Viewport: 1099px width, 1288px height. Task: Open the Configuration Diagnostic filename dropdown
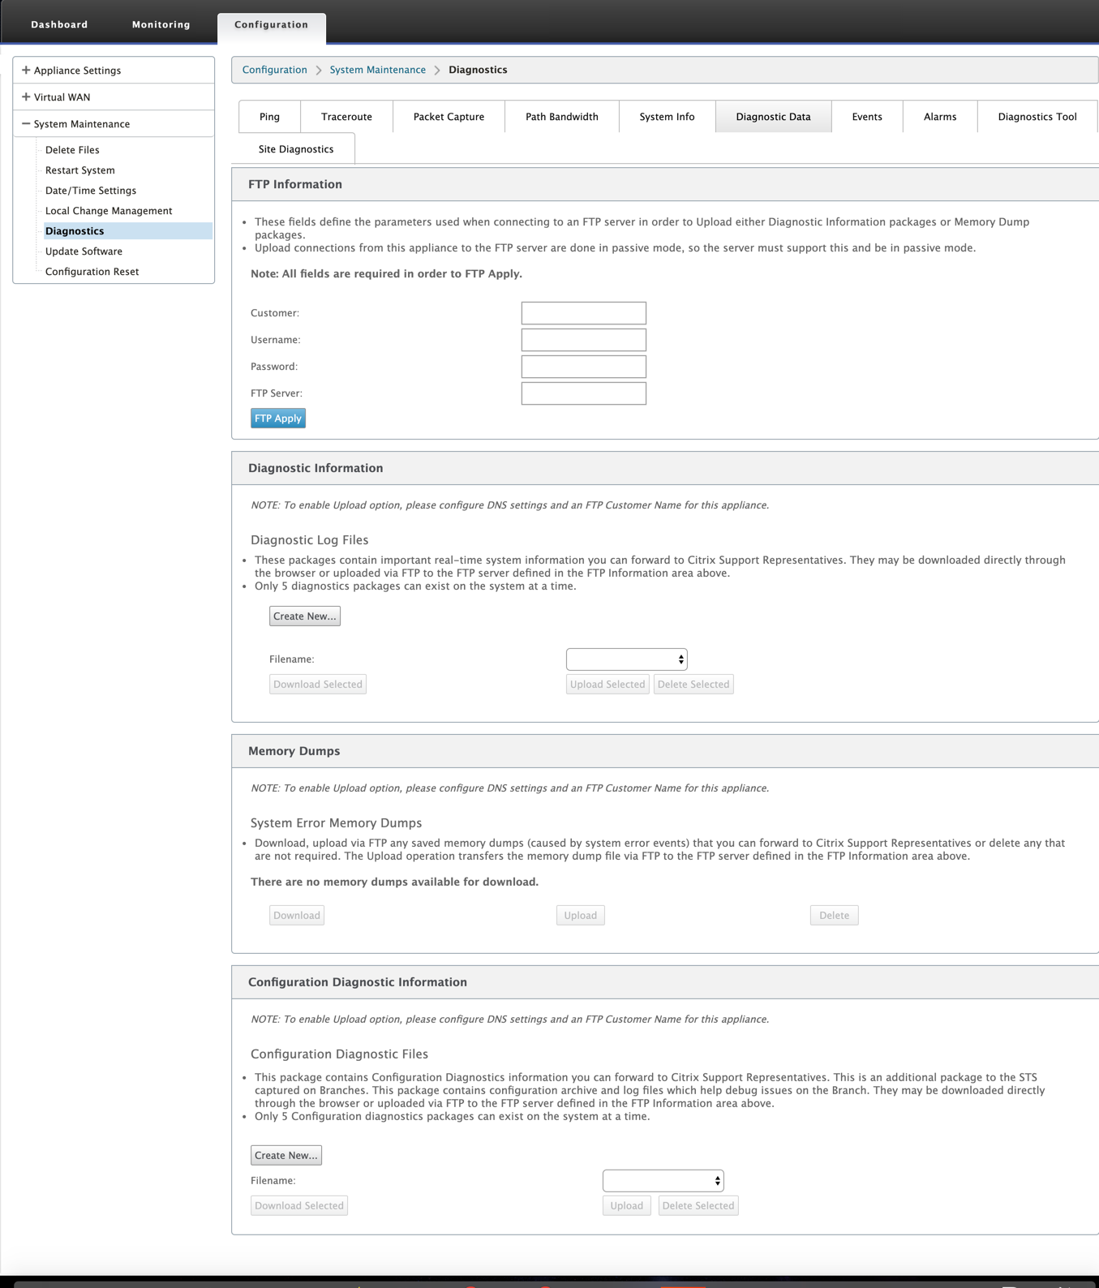click(x=663, y=1181)
